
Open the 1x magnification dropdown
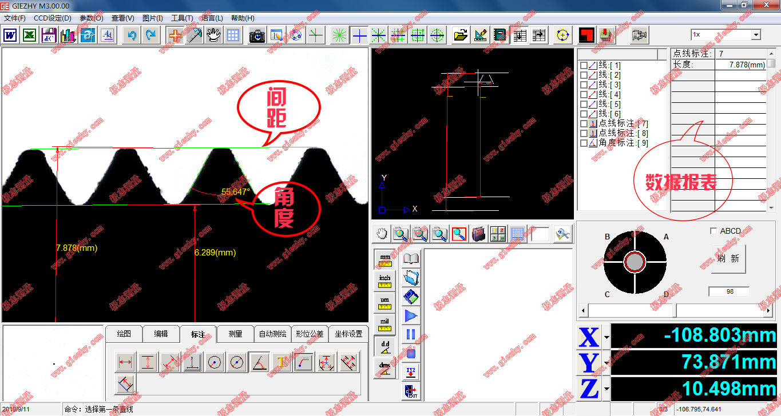(x=755, y=35)
